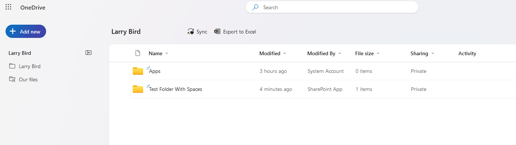This screenshot has height=145, width=516.
Task: Open the Name column sort dropdown
Action: pyautogui.click(x=159, y=53)
